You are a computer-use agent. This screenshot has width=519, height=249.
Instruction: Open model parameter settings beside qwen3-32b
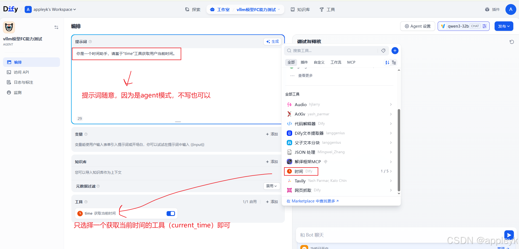click(485, 26)
